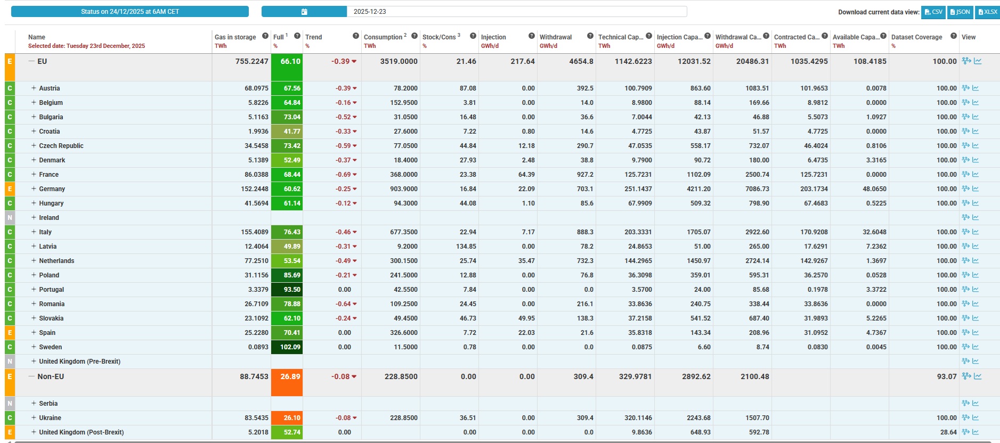This screenshot has width=1000, height=443.
Task: Click the help icon for the Withdrawal column
Action: [x=590, y=36]
